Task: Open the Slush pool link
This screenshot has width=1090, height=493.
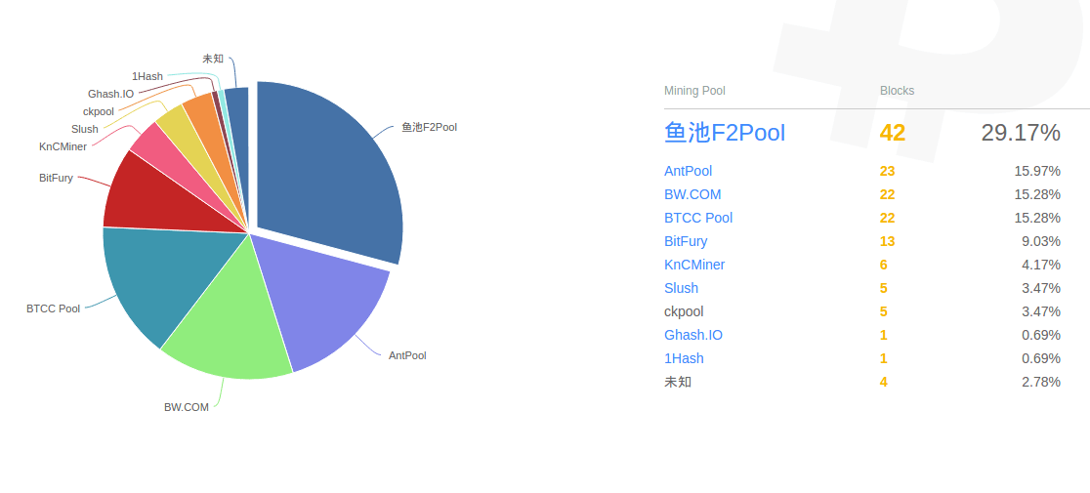Action: click(682, 288)
